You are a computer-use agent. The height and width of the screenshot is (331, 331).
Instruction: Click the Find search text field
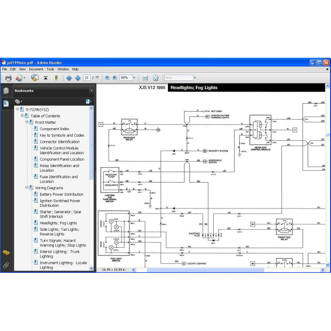coord(179,78)
